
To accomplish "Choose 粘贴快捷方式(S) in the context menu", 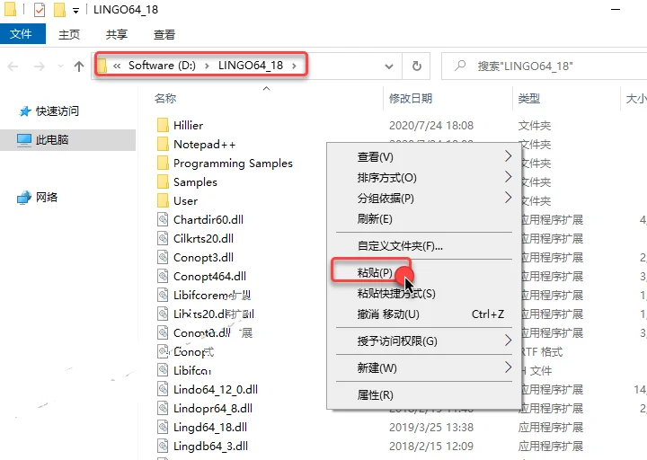I will tap(424, 293).
